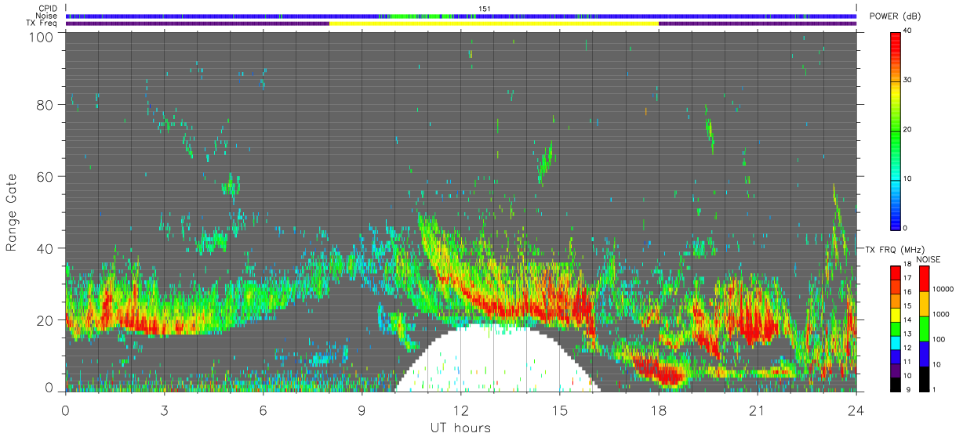963x444 pixels.
Task: Click the 6 tick label on UT hours axis
Action: pyautogui.click(x=263, y=410)
